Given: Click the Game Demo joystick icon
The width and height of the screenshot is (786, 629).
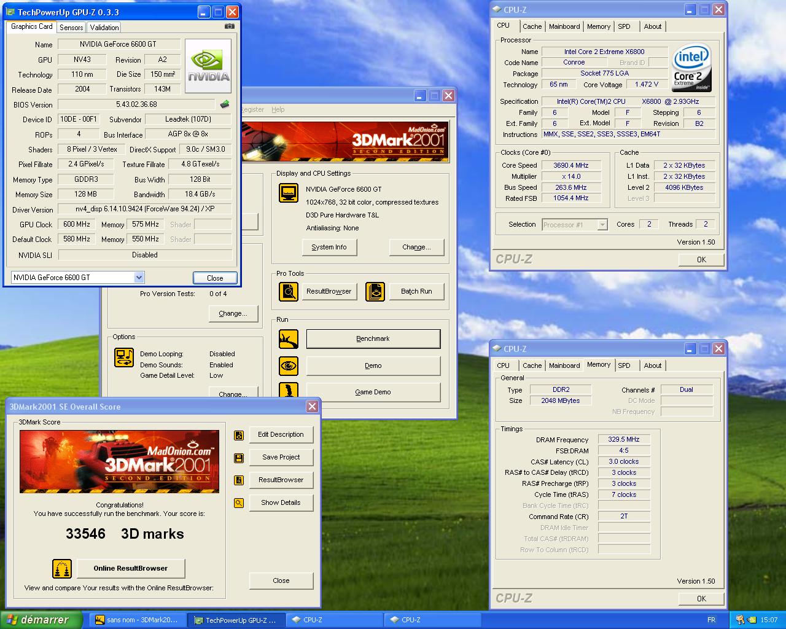Looking at the screenshot, I should [x=289, y=391].
